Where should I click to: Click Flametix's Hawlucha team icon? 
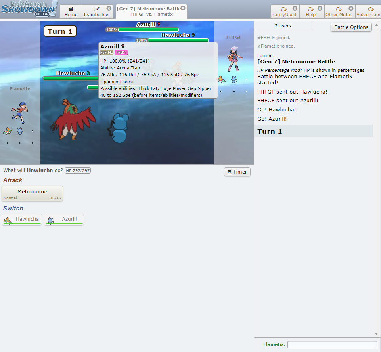pyautogui.click(x=7, y=131)
